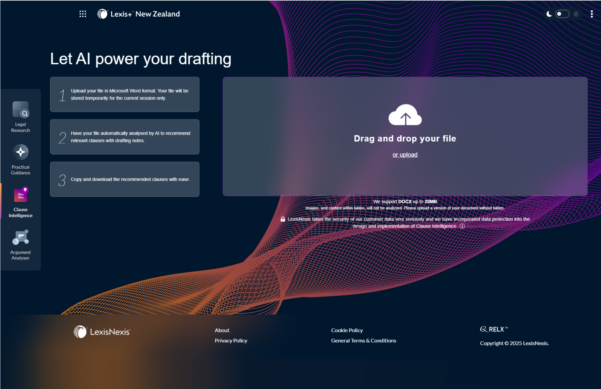Click the 'Drag and drop your file' text
Screen dimensions: 601x389
[405, 139]
